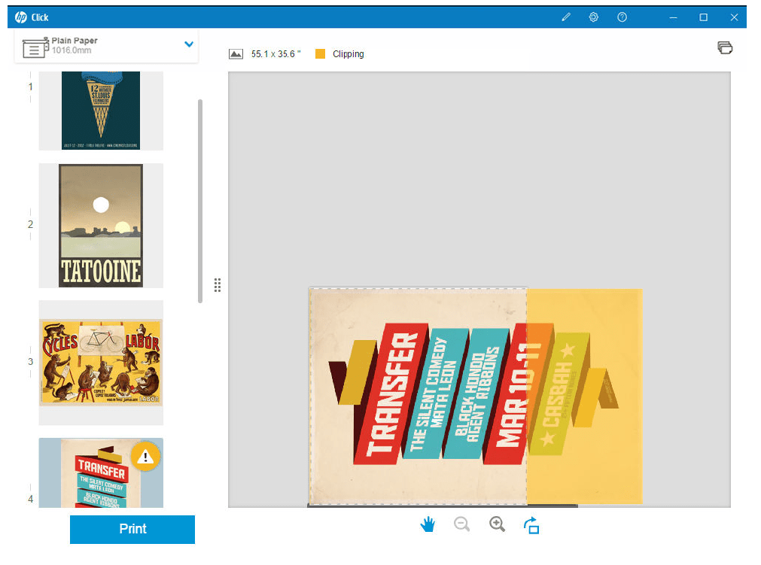Image resolution: width=761 pixels, height=565 pixels.
Task: Click the warning badge on page 4 thumbnail
Action: (x=145, y=456)
